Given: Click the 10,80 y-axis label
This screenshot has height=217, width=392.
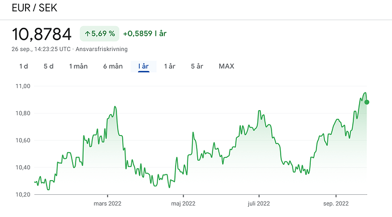Looking at the screenshot, I should [23, 113].
